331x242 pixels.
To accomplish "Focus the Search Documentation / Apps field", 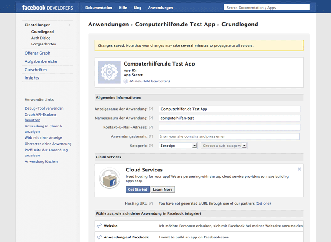I will point(266,7).
